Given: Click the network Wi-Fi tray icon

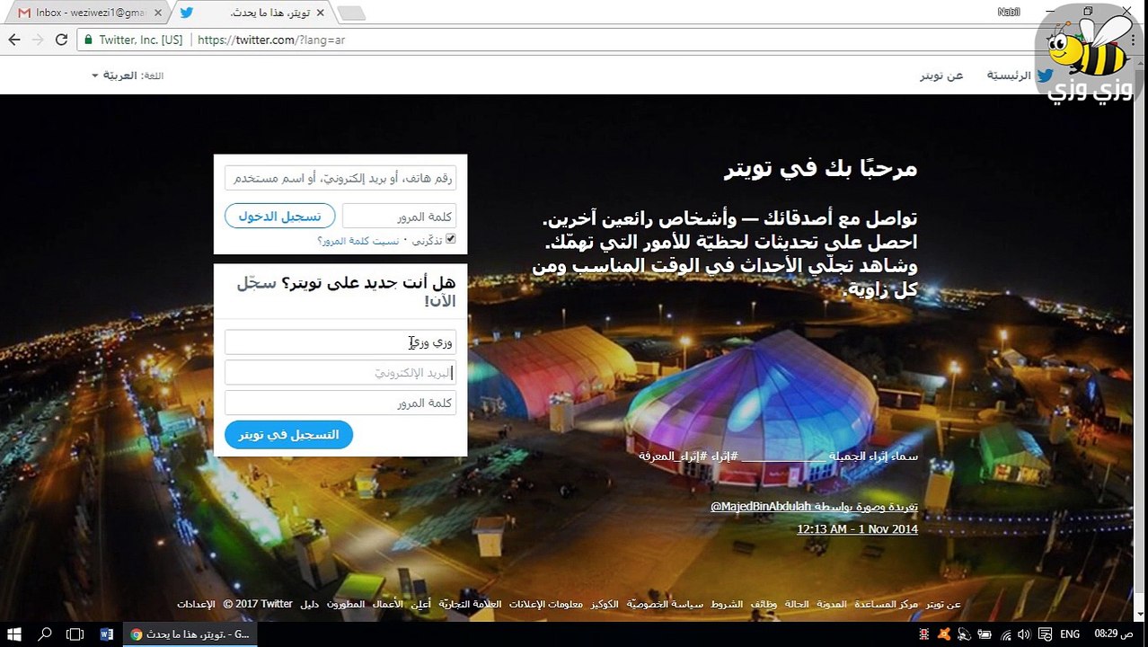Looking at the screenshot, I should tap(1006, 634).
